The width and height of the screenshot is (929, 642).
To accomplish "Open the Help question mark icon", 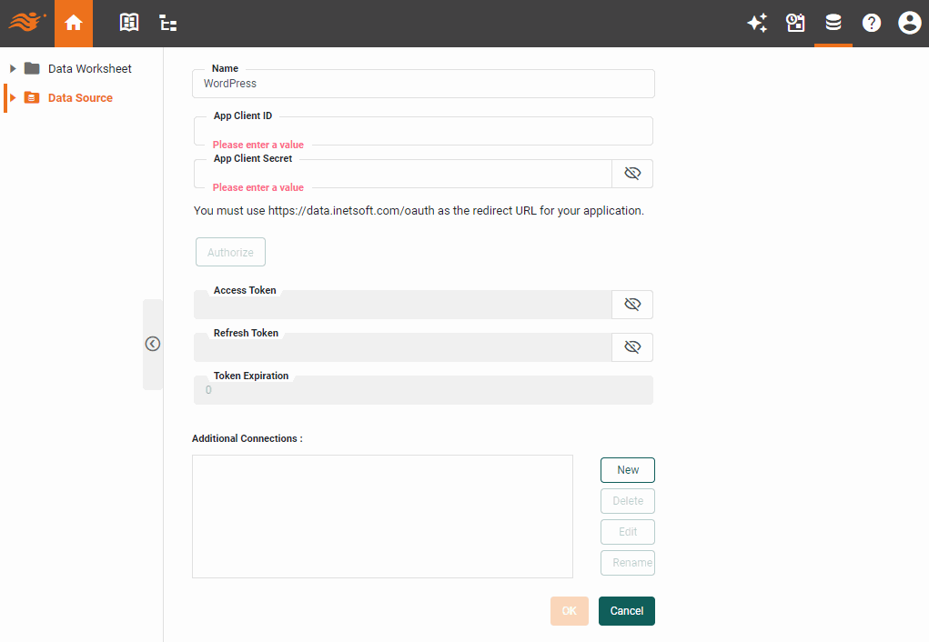I will click(872, 23).
